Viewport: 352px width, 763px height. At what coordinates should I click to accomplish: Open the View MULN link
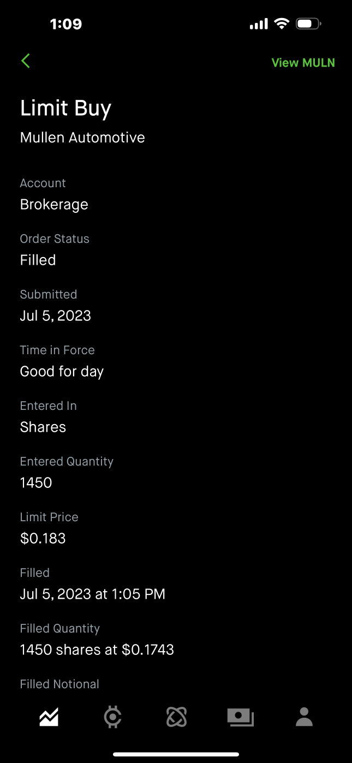[303, 63]
